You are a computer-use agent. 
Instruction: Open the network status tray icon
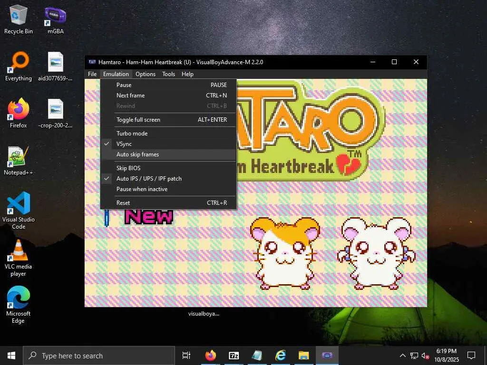(414, 355)
